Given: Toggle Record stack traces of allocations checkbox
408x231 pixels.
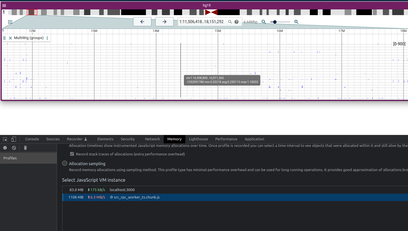Looking at the screenshot, I should [72, 154].
